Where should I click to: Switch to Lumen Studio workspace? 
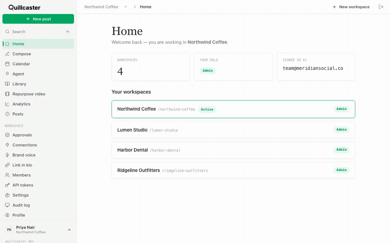tap(233, 130)
